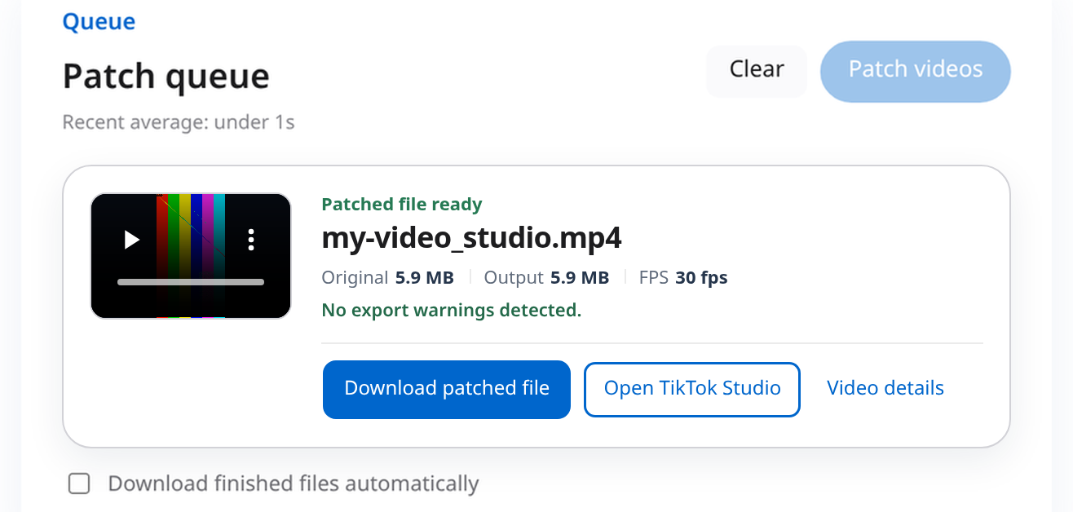
Task: Click the FPS 30 fps value
Action: tap(701, 278)
